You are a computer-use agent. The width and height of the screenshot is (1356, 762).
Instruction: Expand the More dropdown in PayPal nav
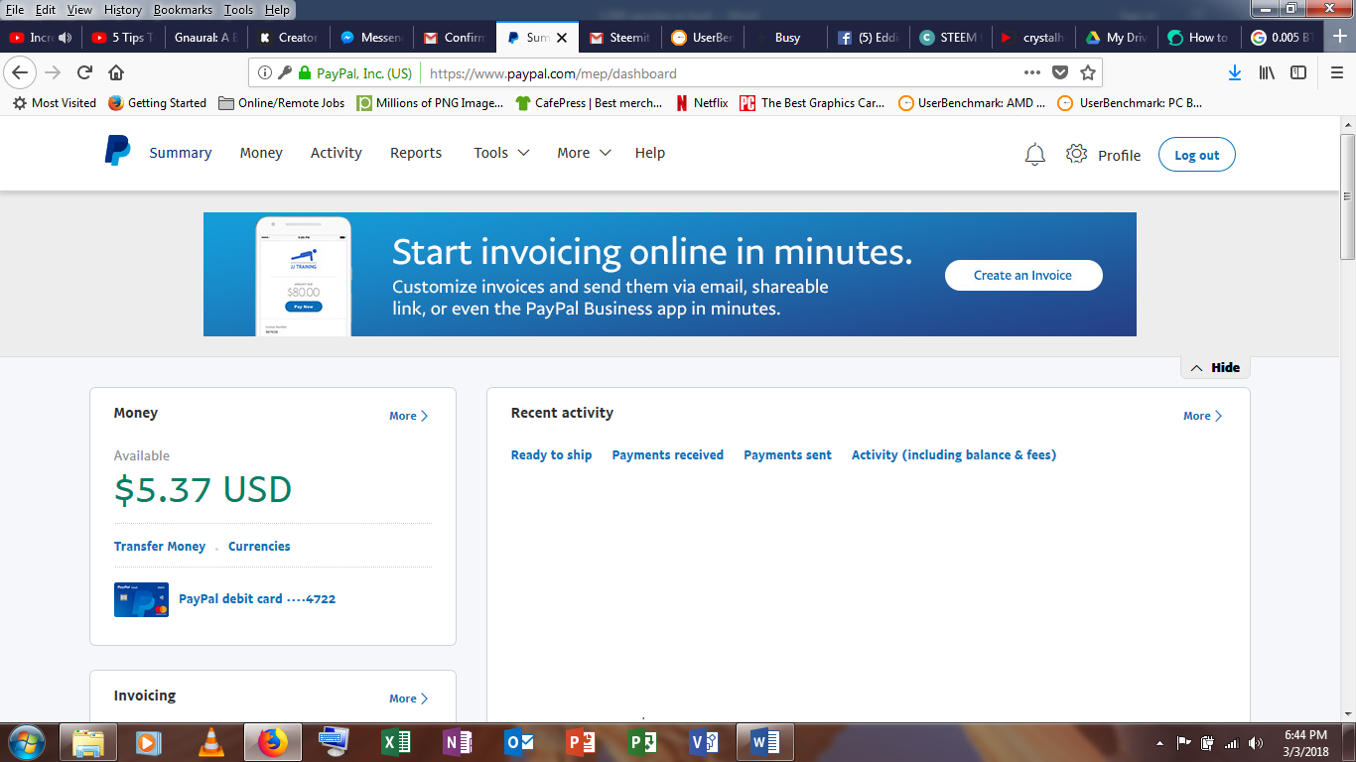coord(584,153)
